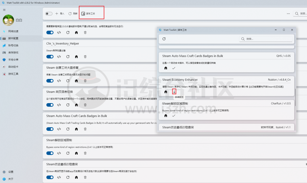Disable Steam解锁区域限制 toggle in main list

pos(50,153)
